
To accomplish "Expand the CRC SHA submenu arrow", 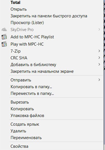I will [x=99, y=58].
